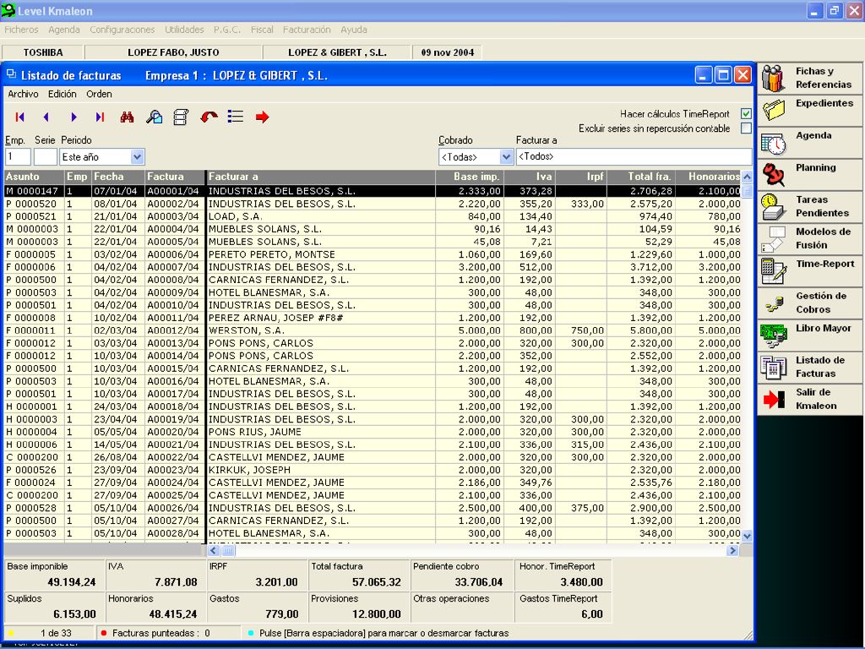The width and height of the screenshot is (865, 649).
Task: Select invoice row A00023/04 KIRKUK, JOSEPH
Action: tap(373, 470)
